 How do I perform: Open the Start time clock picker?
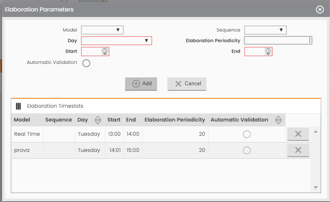pyautogui.click(x=105, y=52)
